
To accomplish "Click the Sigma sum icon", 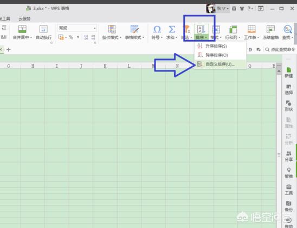I will coord(172,29).
